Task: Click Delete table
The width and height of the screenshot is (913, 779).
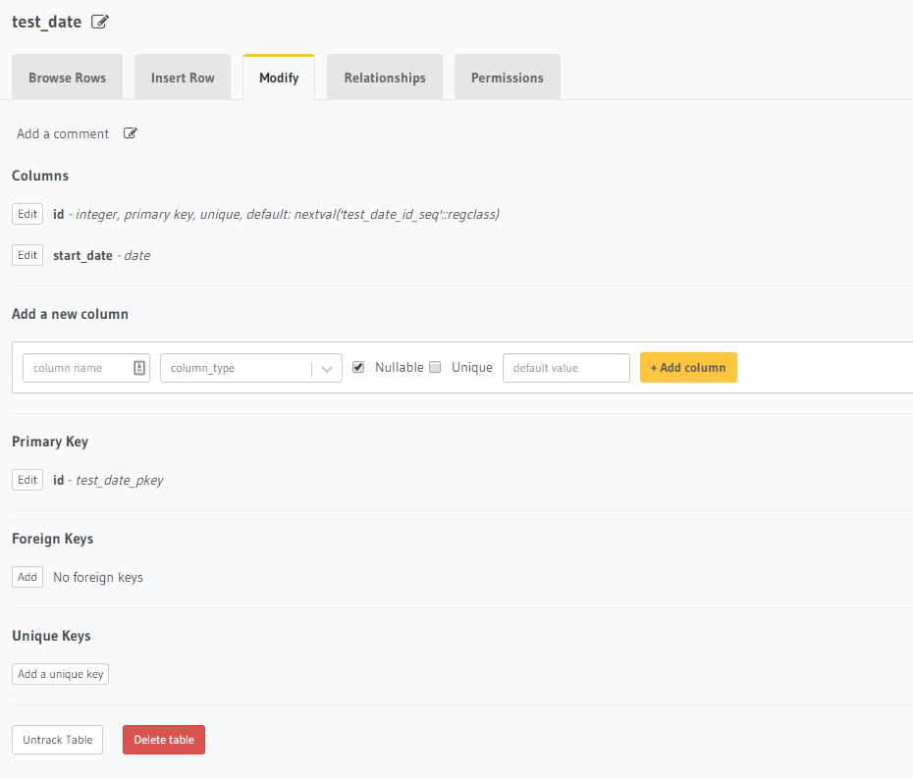Action: click(163, 740)
